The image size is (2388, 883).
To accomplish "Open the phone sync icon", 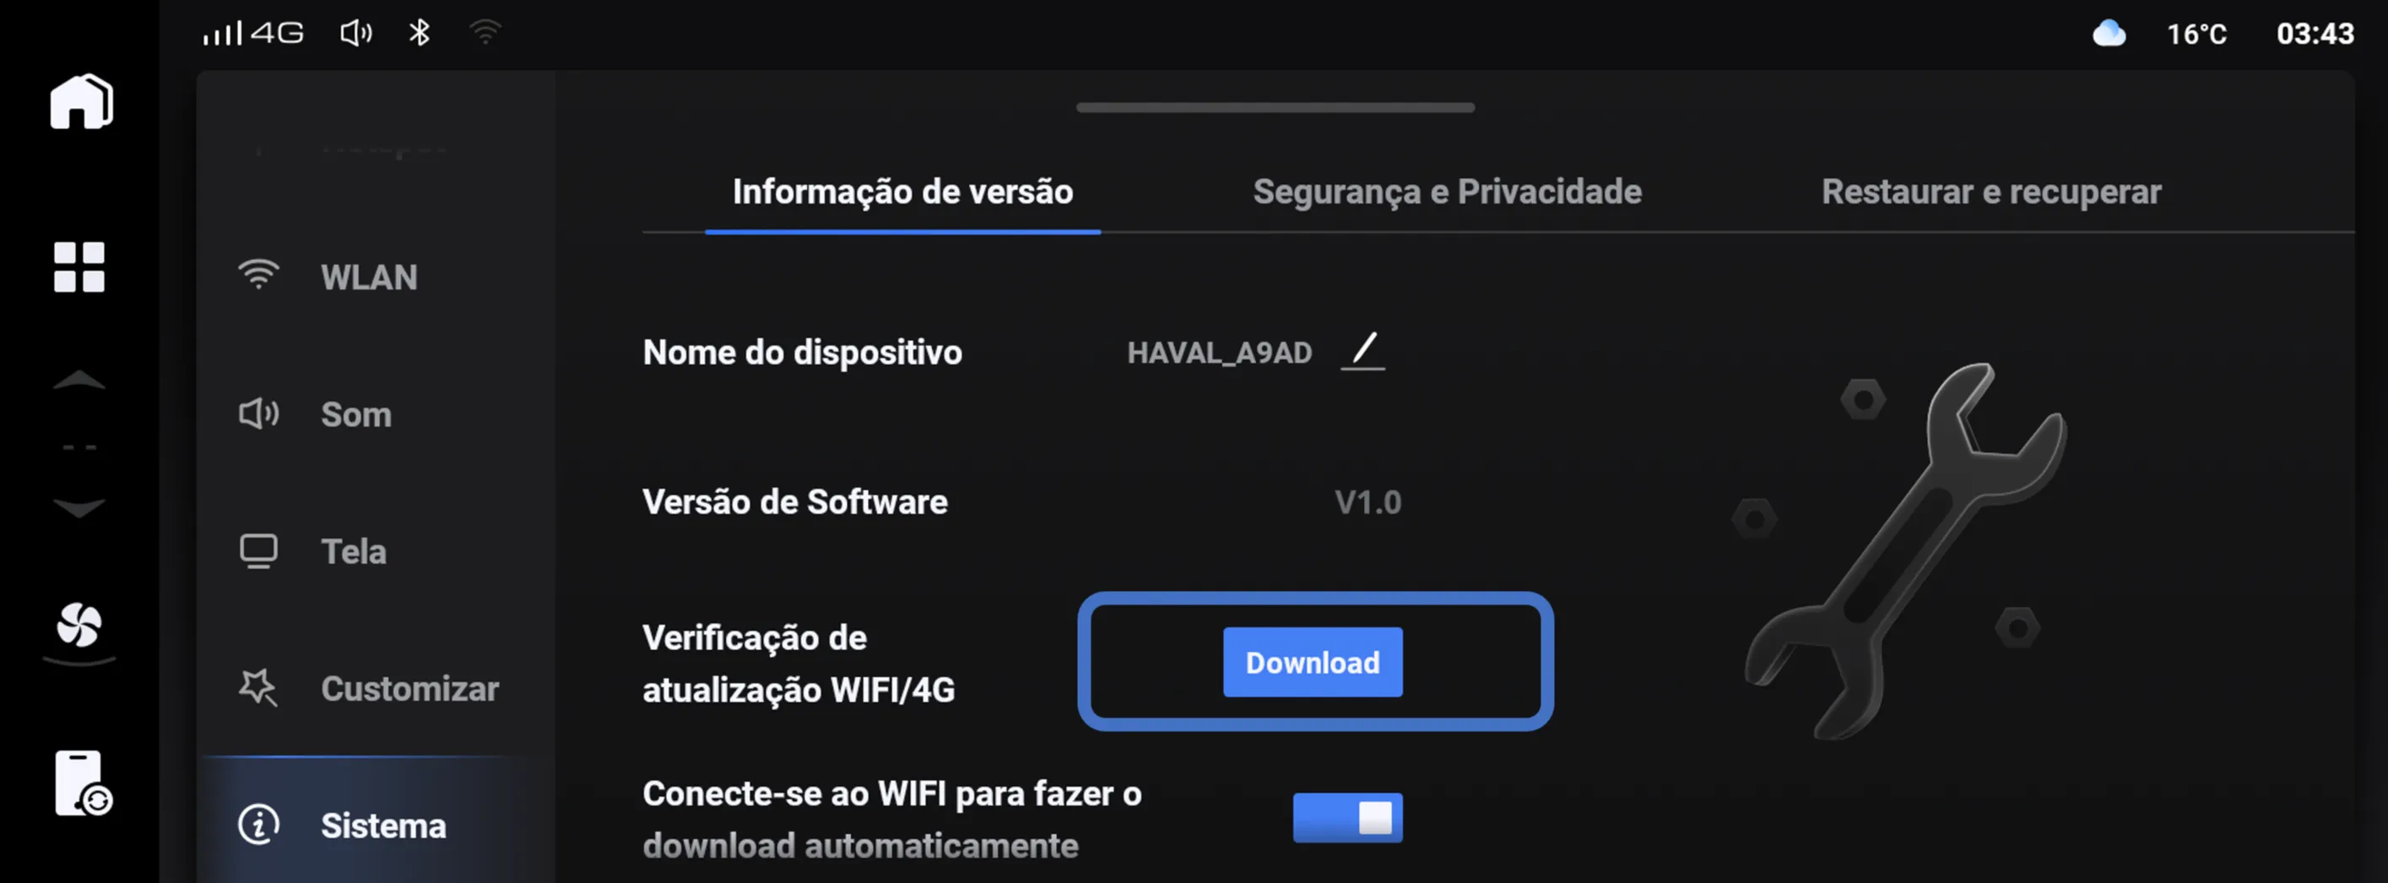I will point(83,783).
